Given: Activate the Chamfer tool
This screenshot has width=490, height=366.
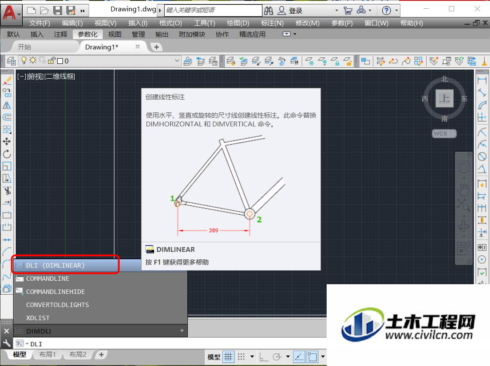Looking at the screenshot, I should click(7, 251).
